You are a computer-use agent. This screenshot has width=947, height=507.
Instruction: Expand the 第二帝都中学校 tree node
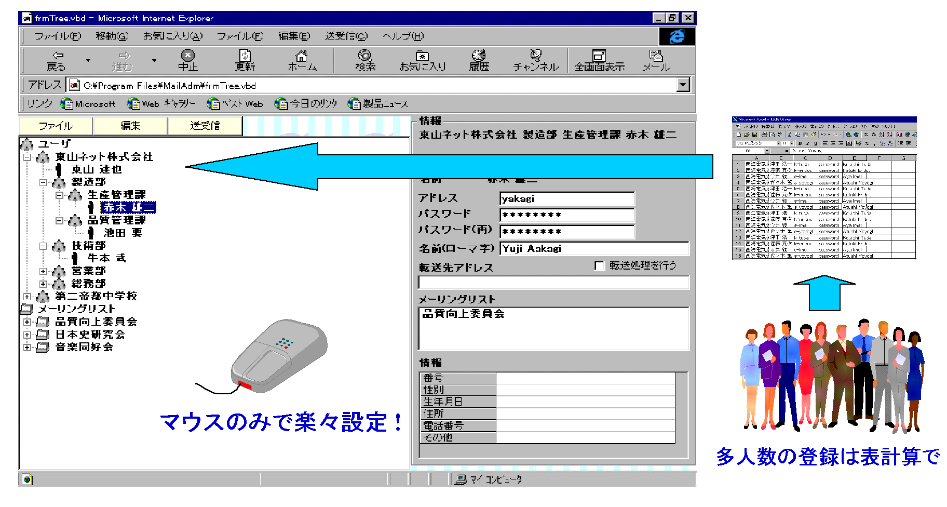click(28, 297)
